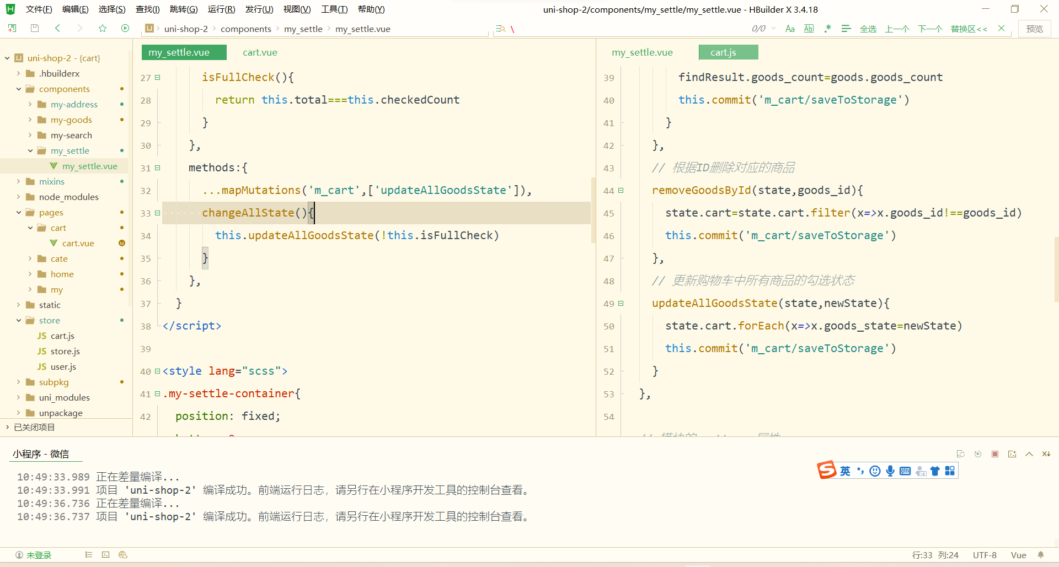Click the new file toolbar icon
This screenshot has height=567, width=1059.
[x=12, y=28]
